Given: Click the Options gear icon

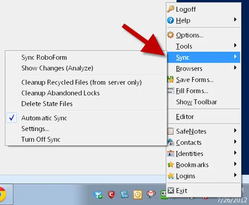Looking at the screenshot, I should 171,35.
